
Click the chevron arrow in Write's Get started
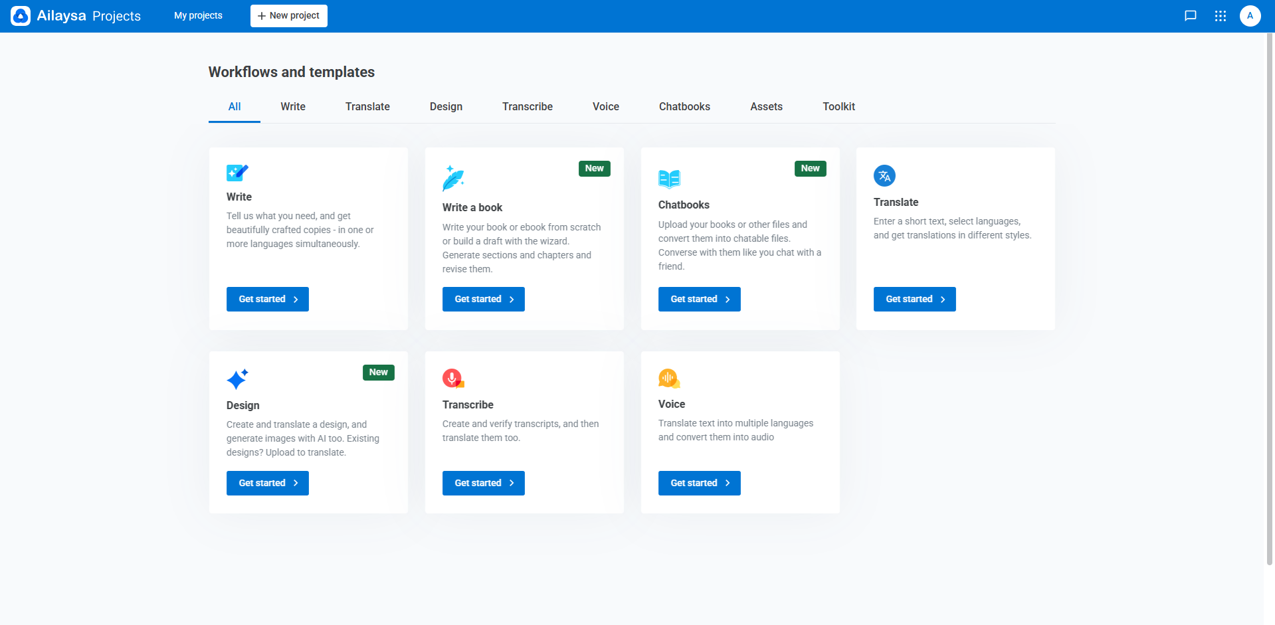(x=295, y=299)
